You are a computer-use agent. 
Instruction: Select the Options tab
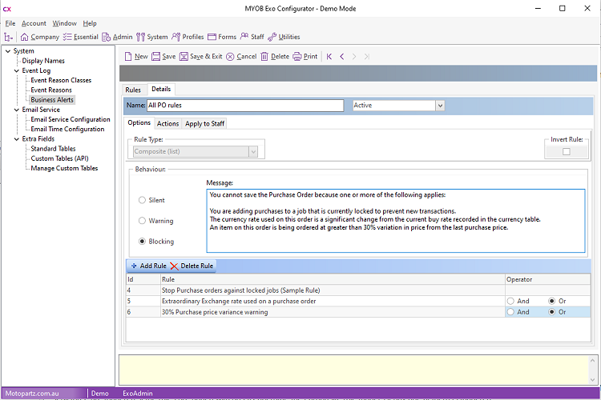click(139, 122)
